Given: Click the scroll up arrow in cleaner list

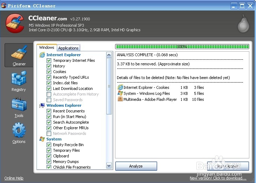Looking at the screenshot, I should [109, 55].
